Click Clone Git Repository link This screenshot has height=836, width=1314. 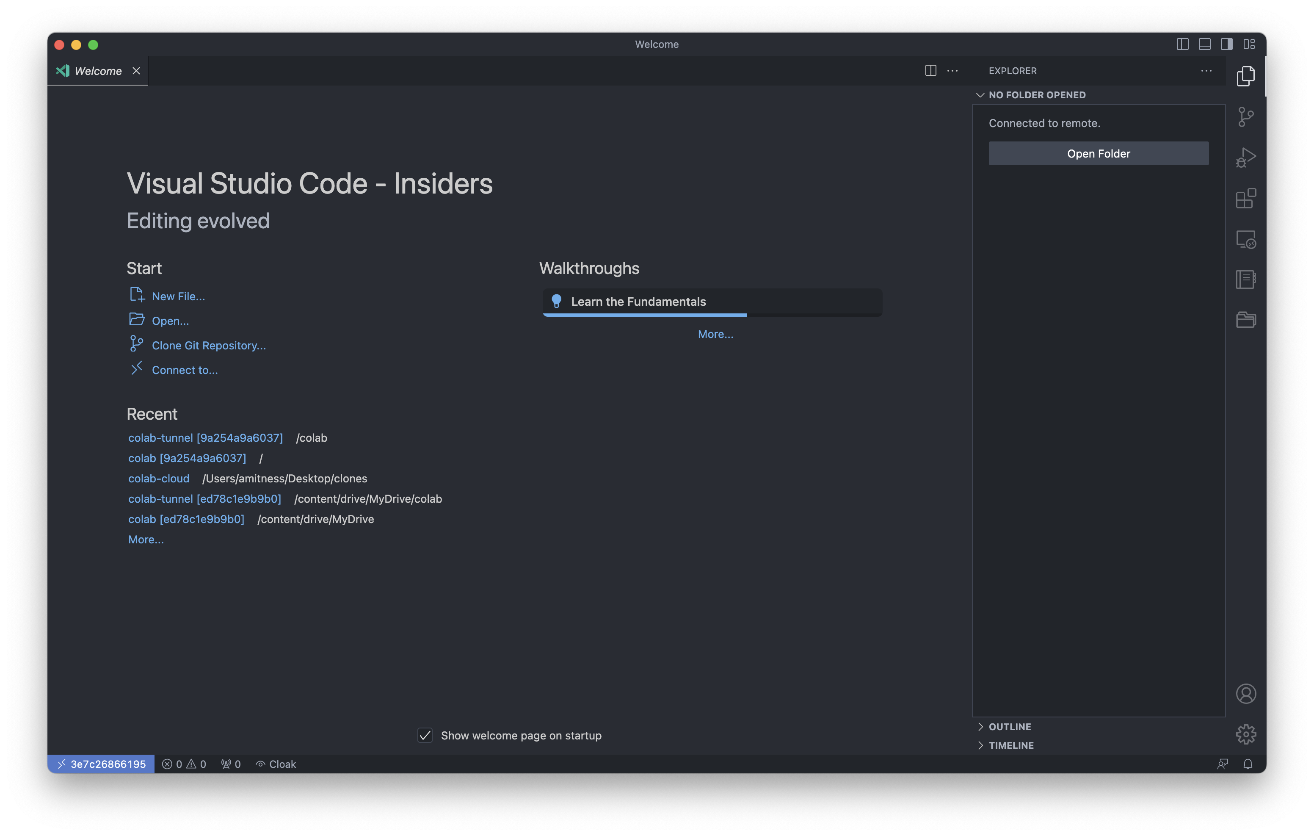coord(208,346)
